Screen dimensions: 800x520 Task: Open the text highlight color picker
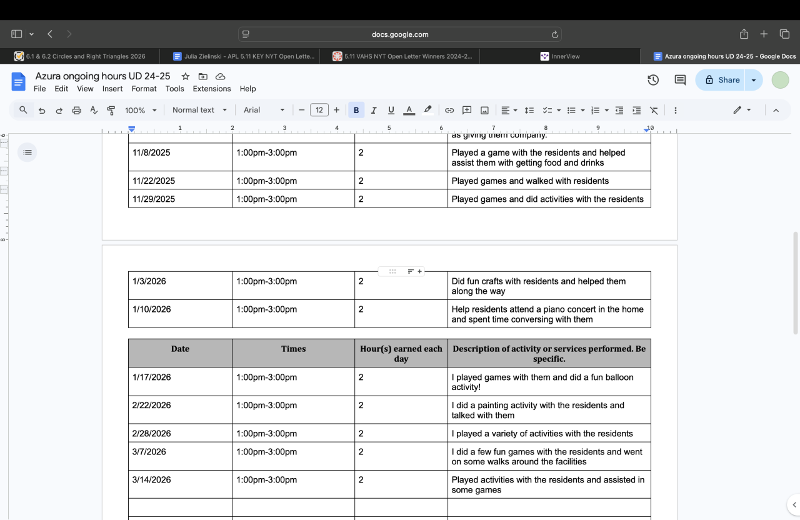click(427, 110)
